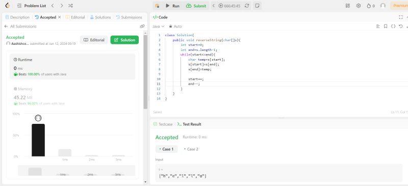Format code with align-lines icon

coord(378,26)
